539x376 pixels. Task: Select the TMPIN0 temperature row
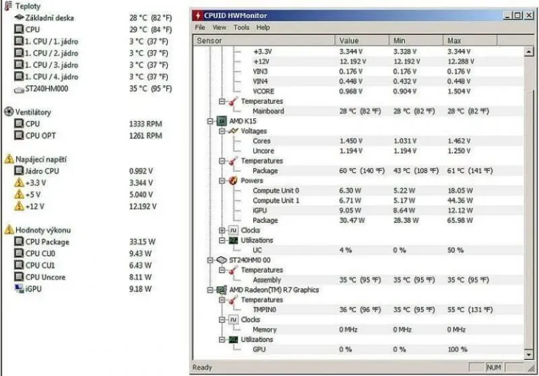tap(359, 310)
